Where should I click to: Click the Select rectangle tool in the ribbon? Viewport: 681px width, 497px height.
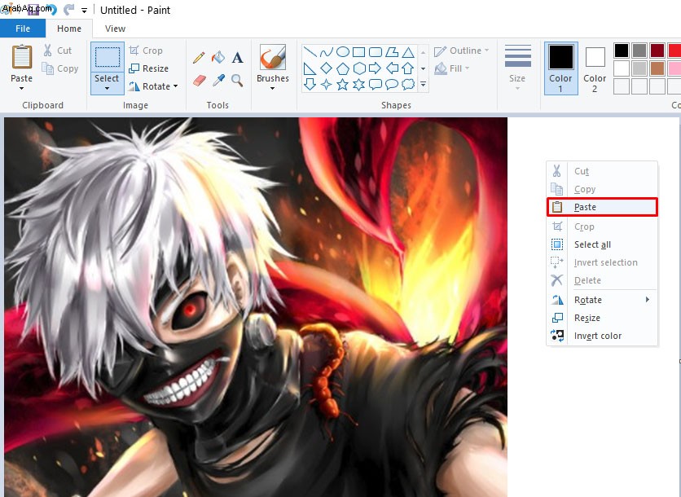[x=108, y=57]
